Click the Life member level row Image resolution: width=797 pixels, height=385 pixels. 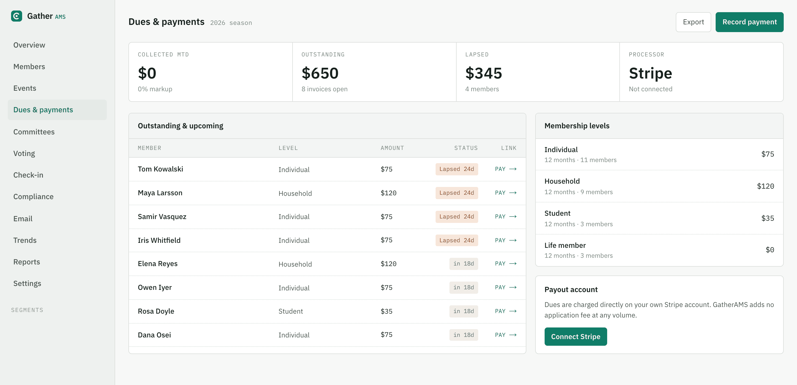click(659, 250)
